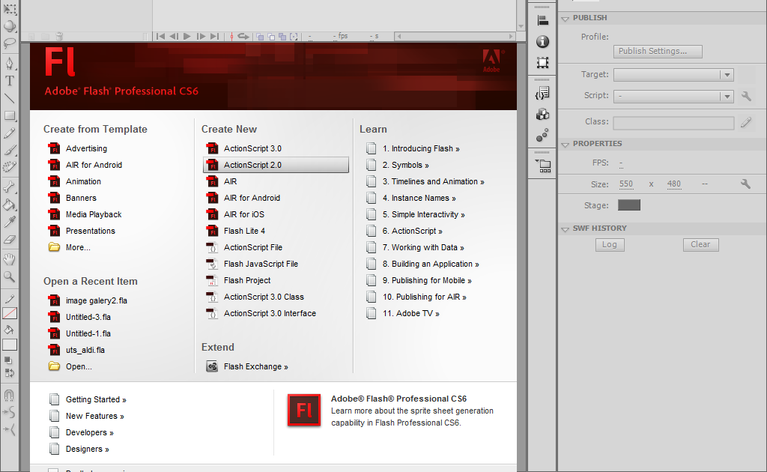Open the Code Snippets panel icon
This screenshot has width=767, height=472.
(x=542, y=93)
